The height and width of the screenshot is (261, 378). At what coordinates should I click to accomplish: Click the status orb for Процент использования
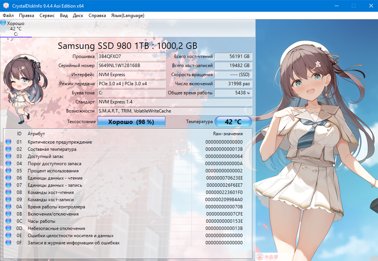pyautogui.click(x=8, y=170)
